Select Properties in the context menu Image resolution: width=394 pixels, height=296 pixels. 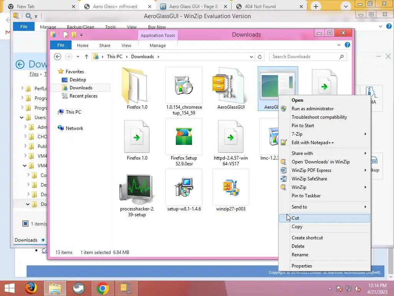pos(324,266)
